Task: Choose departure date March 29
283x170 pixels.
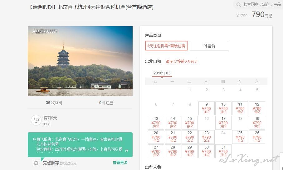Action: coord(190,151)
